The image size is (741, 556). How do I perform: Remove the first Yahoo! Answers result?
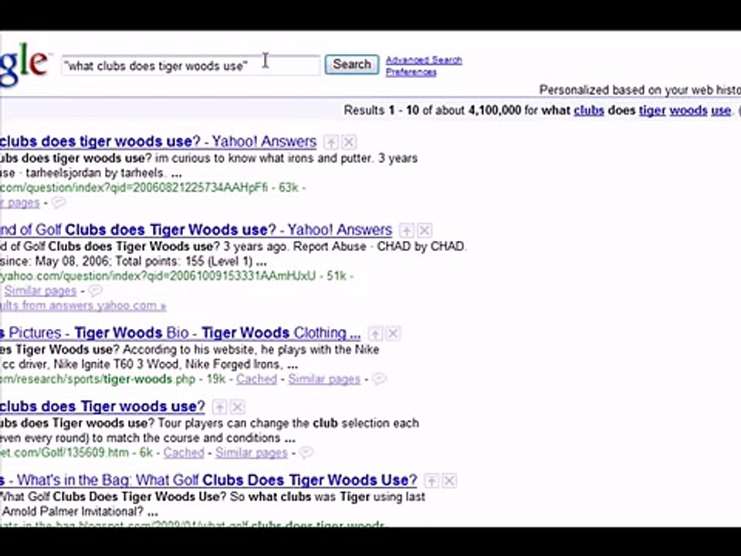point(349,142)
